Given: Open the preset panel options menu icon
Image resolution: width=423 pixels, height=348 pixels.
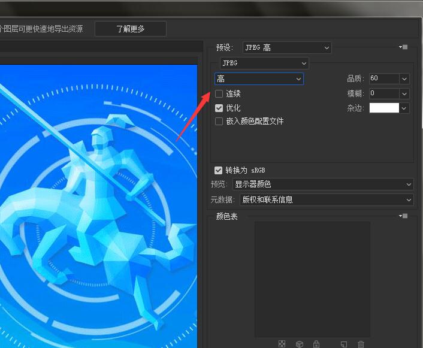Looking at the screenshot, I should [x=403, y=47].
